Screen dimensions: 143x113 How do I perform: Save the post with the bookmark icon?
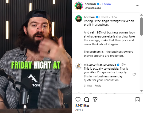137,99
